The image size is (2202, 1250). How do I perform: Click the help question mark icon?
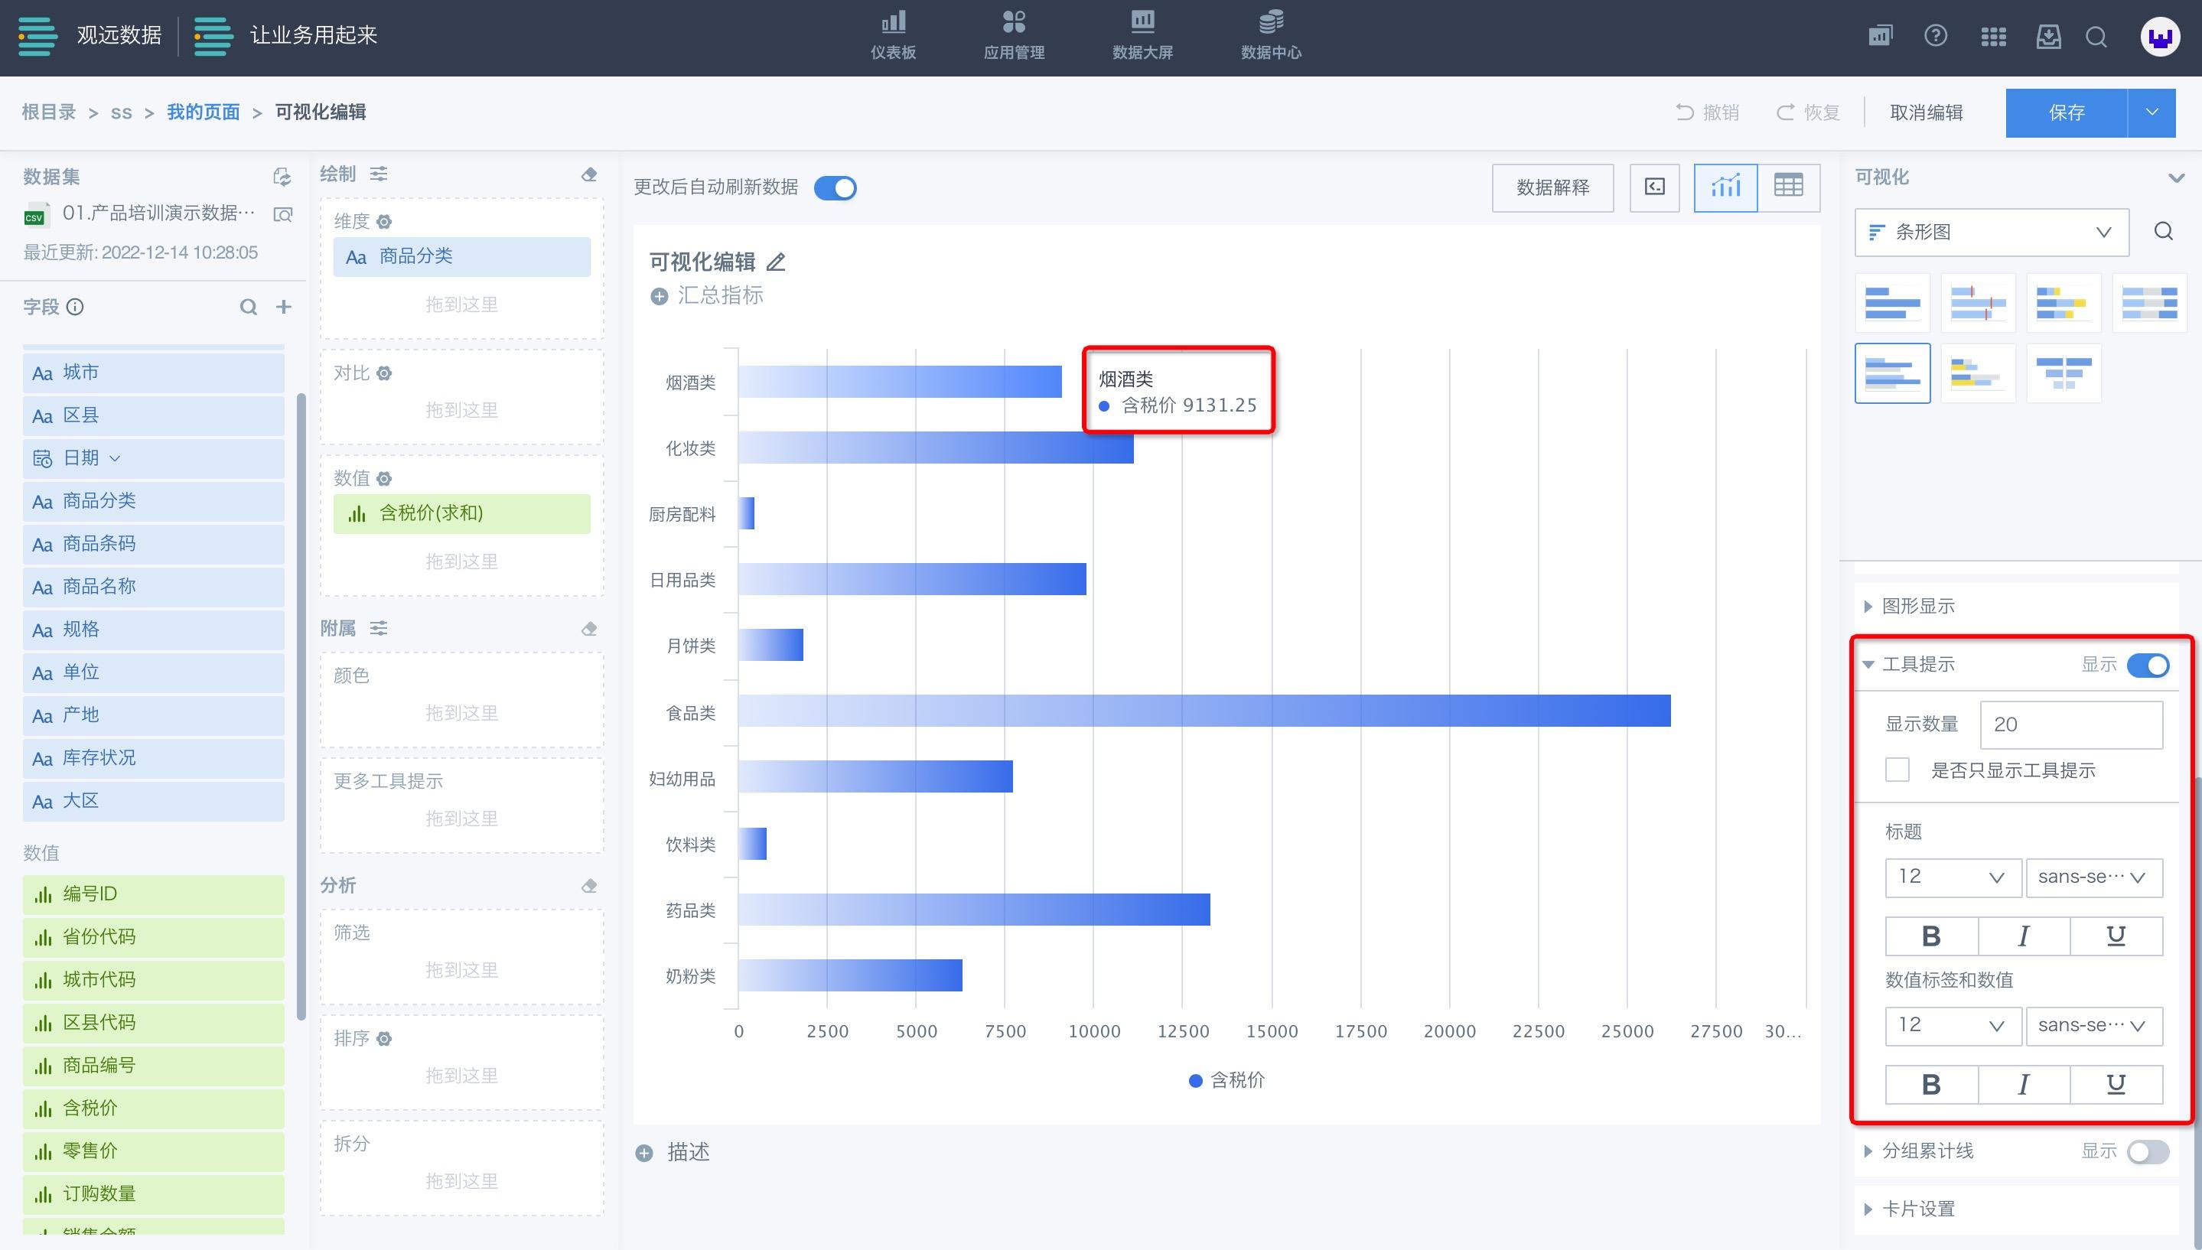tap(1936, 36)
